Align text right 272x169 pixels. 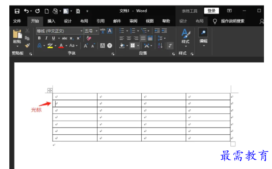[136, 38]
